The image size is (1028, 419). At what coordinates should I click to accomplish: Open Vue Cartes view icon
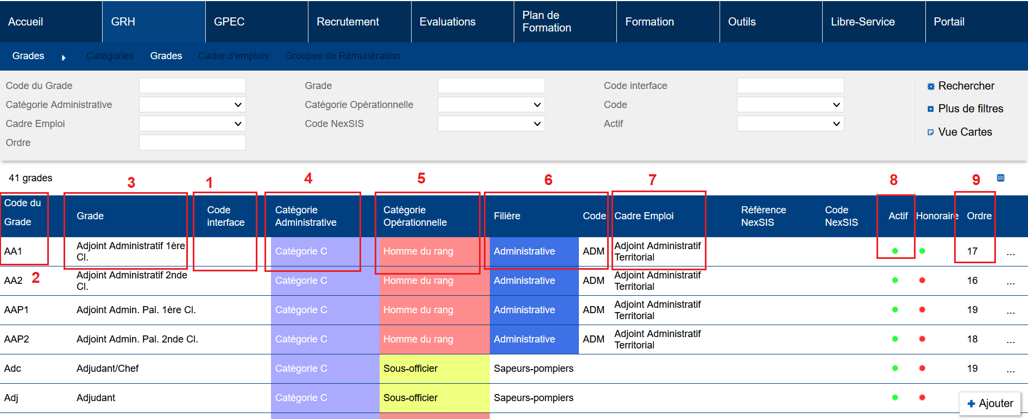[x=930, y=132]
